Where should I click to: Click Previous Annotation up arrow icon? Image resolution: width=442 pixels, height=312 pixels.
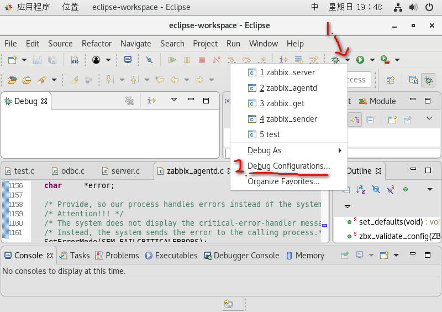point(134,80)
